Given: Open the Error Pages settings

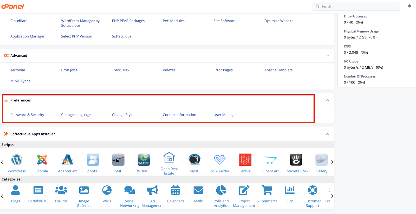Looking at the screenshot, I should click(223, 70).
